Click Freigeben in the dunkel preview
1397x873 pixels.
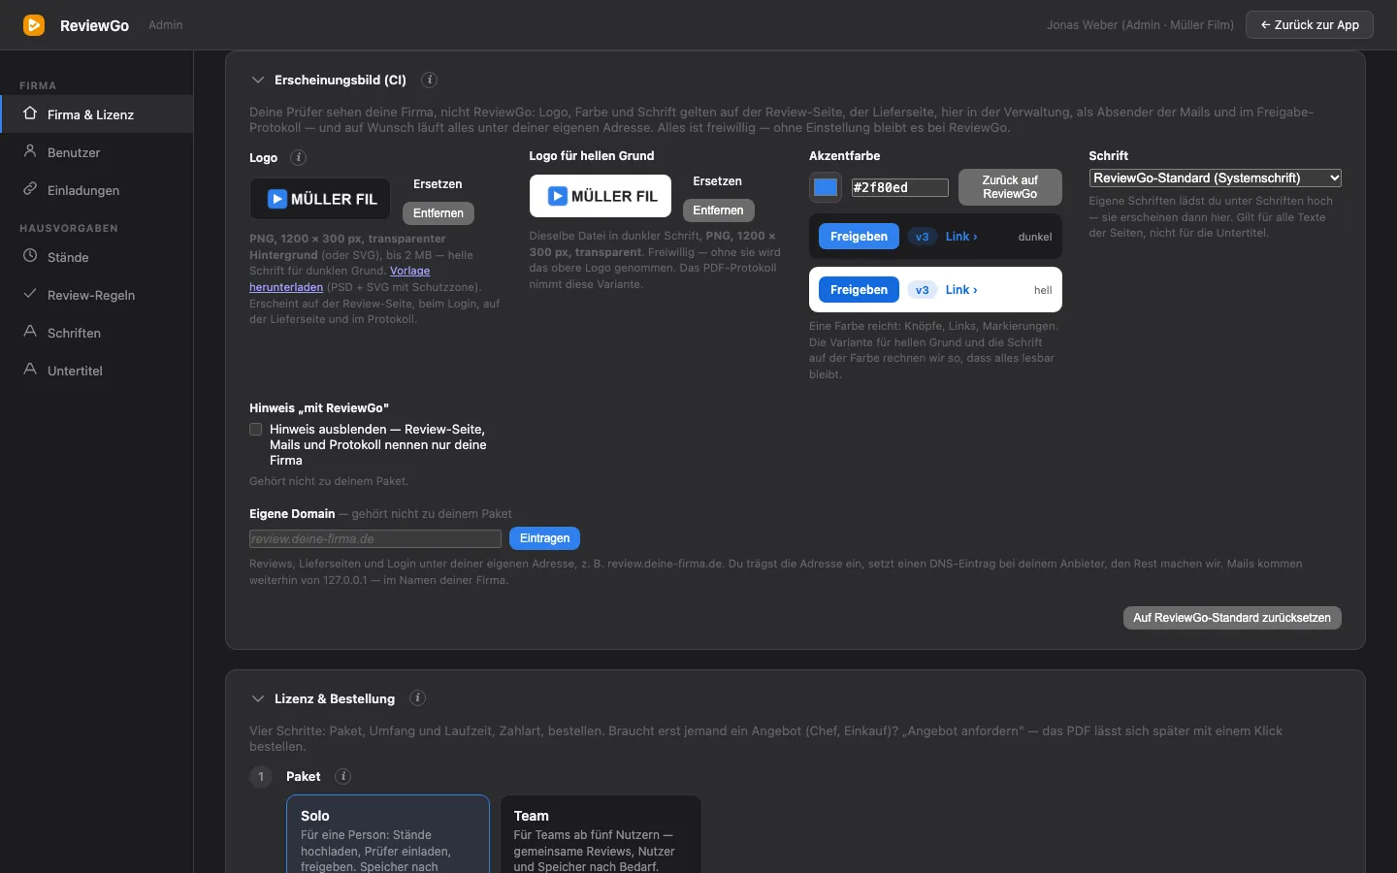(x=859, y=237)
